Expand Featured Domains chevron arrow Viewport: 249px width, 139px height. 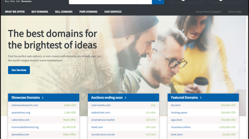pos(201,98)
